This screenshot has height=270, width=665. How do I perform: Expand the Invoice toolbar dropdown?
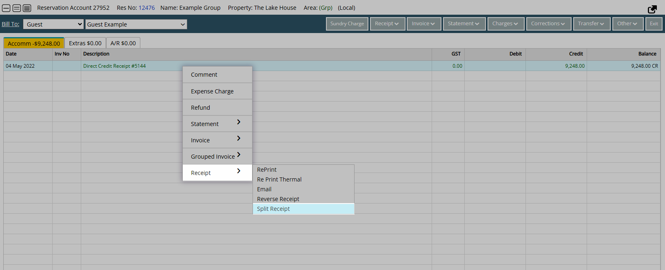pos(424,24)
